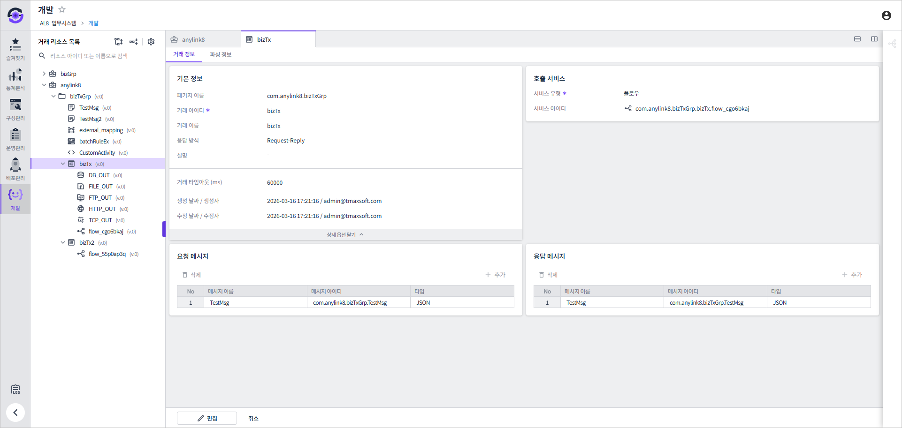This screenshot has height=428, width=902.
Task: Click package name com.anylink8.bizTxGrp value
Action: [297, 96]
